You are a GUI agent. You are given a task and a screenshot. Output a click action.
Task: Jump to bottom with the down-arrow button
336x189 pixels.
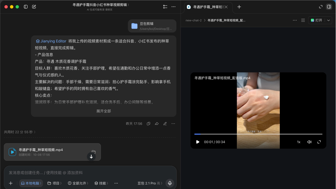point(91,157)
